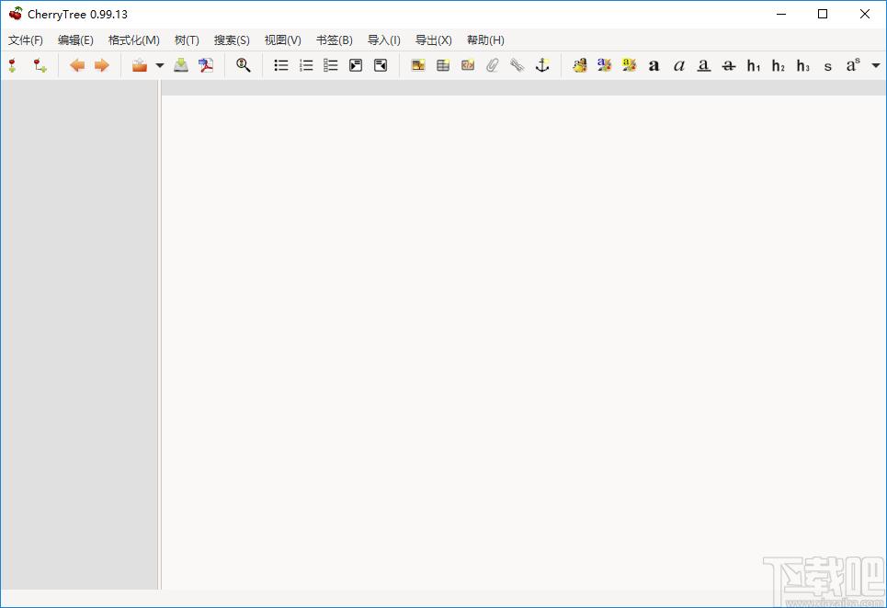Close the CherryTree window
The width and height of the screenshot is (887, 608).
point(865,14)
